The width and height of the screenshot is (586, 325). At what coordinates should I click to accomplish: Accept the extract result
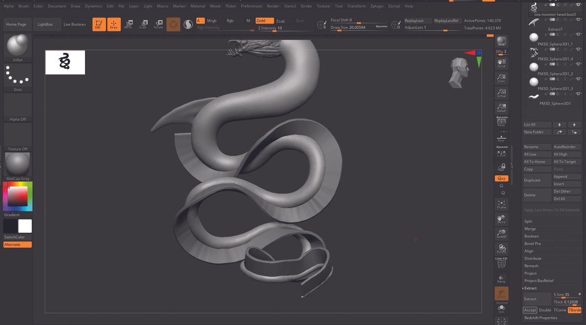click(x=529, y=310)
